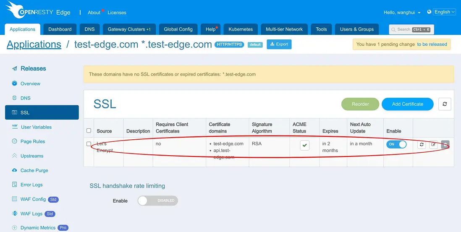Open User Variables in the sidebar

pyautogui.click(x=36, y=127)
